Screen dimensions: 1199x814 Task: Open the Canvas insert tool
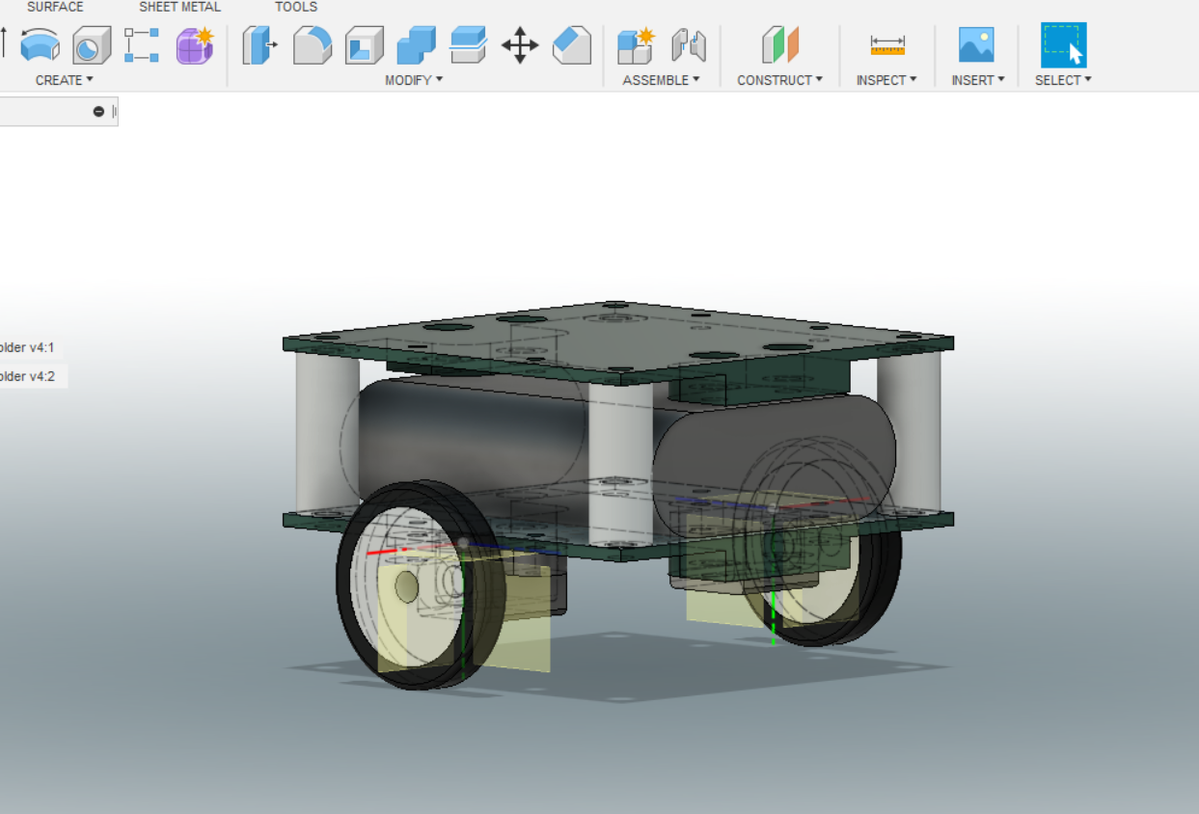coord(975,45)
